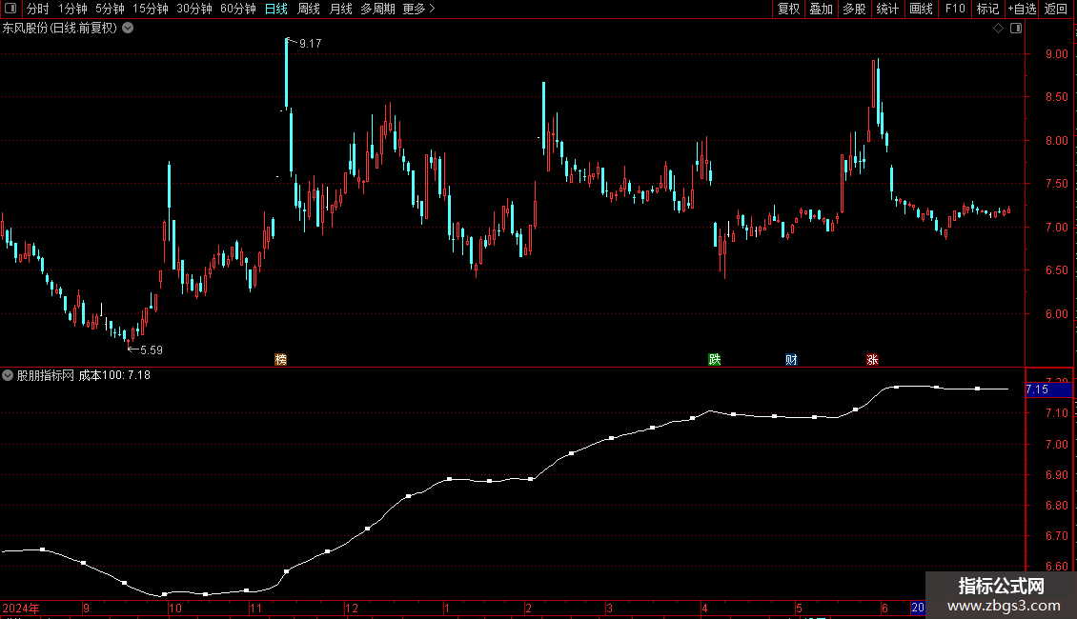Select the 30分钟 period
Viewport: 1077px width, 619px height.
click(x=194, y=9)
